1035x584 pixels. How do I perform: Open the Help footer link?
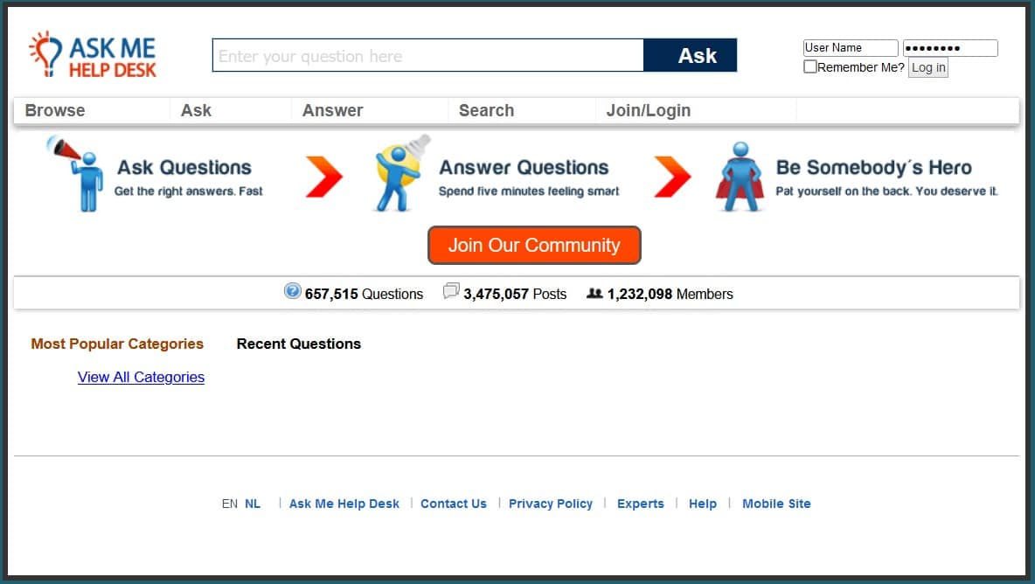(x=702, y=504)
